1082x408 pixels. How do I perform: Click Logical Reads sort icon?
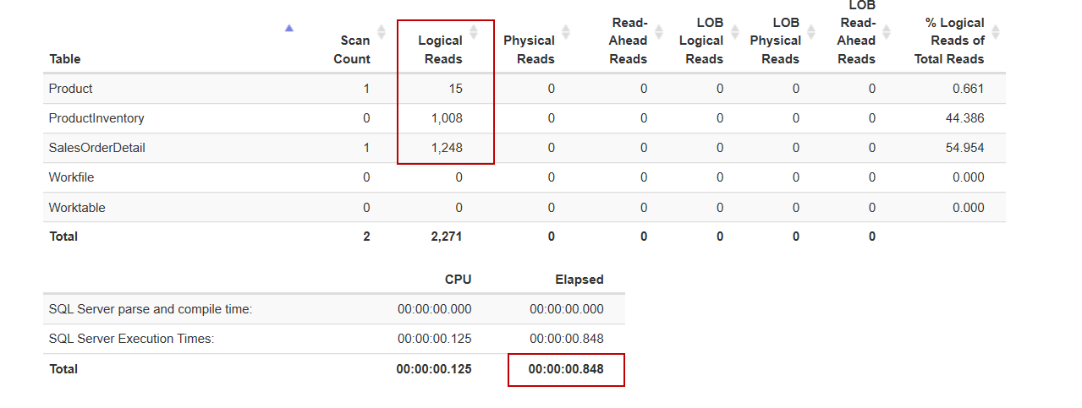474,31
